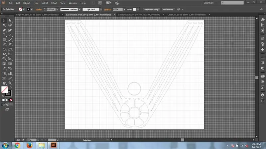
Task: Switch to Draw Normal mode
Action: (4, 105)
